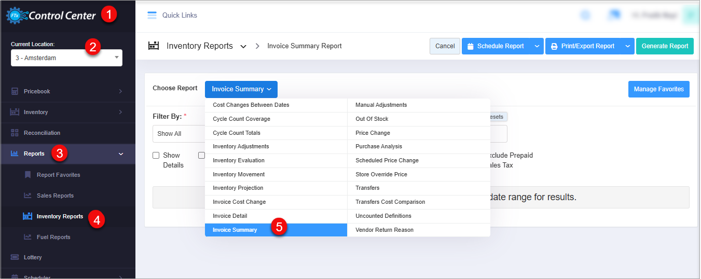Click the Inventory Reports icon in page header
701x279 pixels.
click(154, 46)
